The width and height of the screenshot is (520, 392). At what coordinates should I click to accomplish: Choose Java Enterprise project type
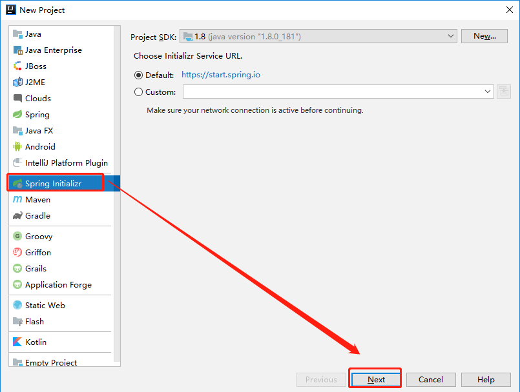point(60,50)
